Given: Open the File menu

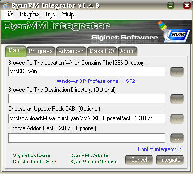Looking at the screenshot, I should pyautogui.click(x=9, y=14).
